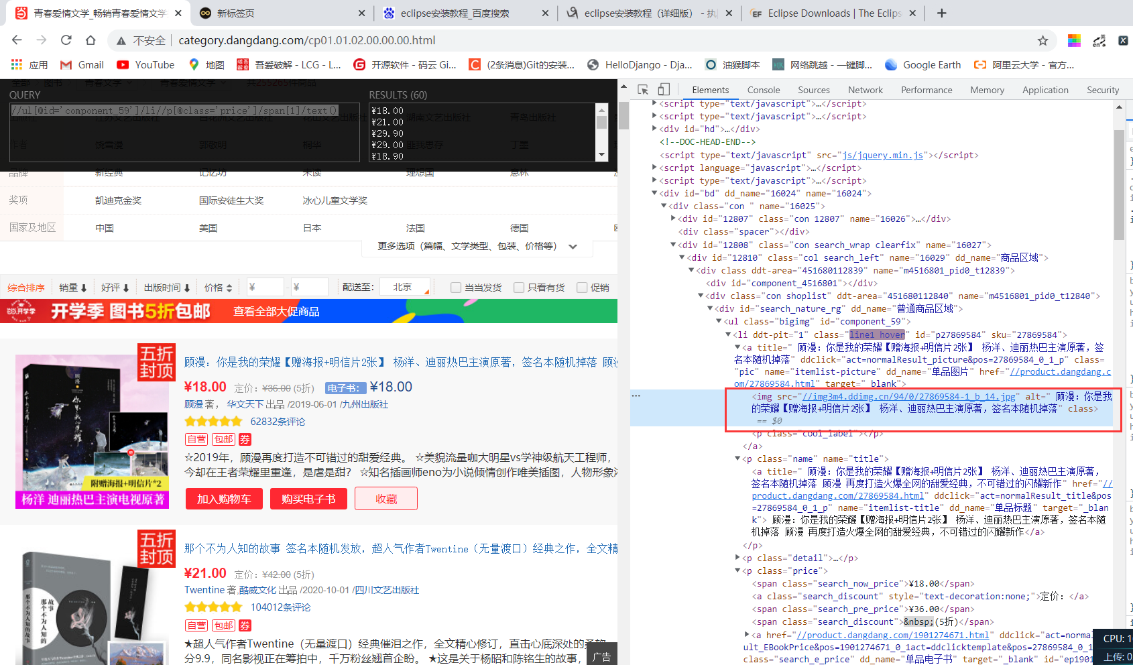Go forward with the browser arrow

[x=42, y=40]
